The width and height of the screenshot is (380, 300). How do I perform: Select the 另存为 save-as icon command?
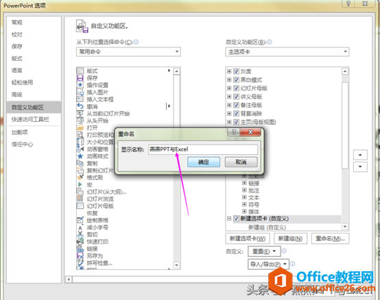click(80, 255)
